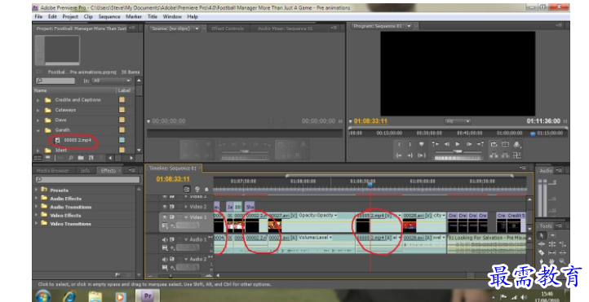The width and height of the screenshot is (589, 302).
Task: Toggle Video 2 track output eye
Action: click(165, 207)
